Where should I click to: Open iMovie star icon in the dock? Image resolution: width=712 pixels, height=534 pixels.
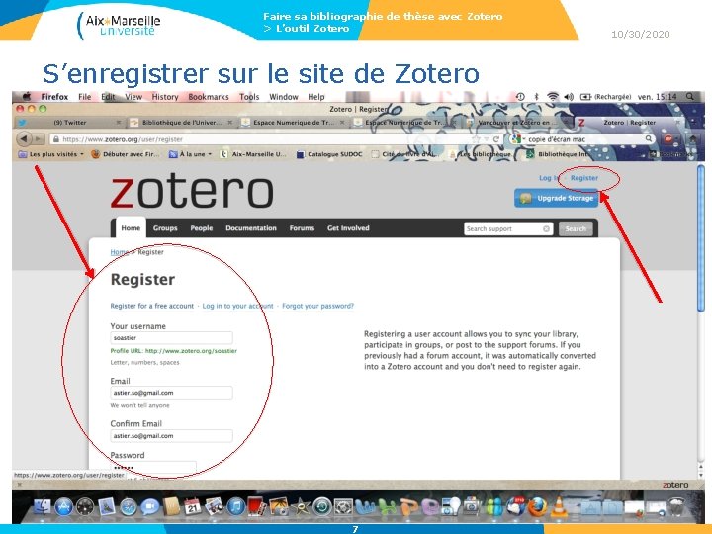tap(301, 506)
